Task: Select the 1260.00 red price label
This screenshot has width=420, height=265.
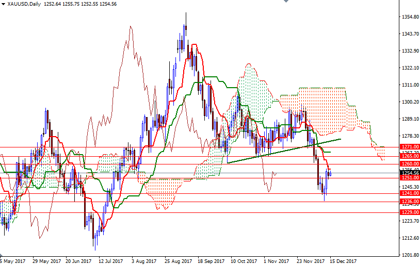Action: [x=409, y=164]
